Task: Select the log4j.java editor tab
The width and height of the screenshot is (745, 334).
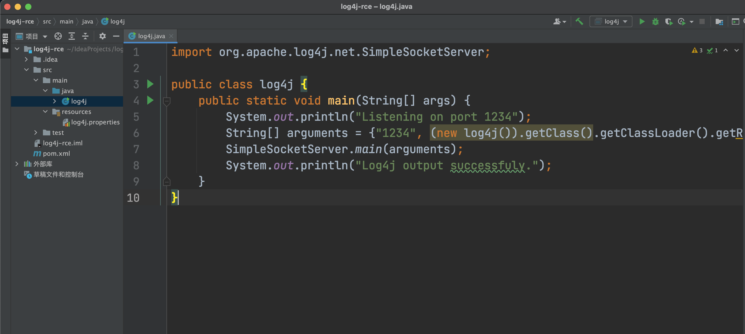Action: (x=151, y=36)
